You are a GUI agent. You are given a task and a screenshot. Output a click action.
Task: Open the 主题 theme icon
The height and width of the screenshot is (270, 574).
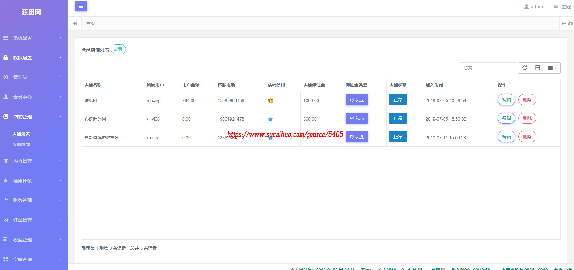pos(556,6)
